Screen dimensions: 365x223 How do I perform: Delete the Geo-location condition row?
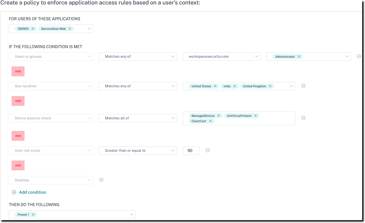[304, 86]
